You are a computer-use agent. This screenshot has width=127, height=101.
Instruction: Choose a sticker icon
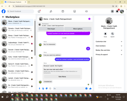(47, 88)
